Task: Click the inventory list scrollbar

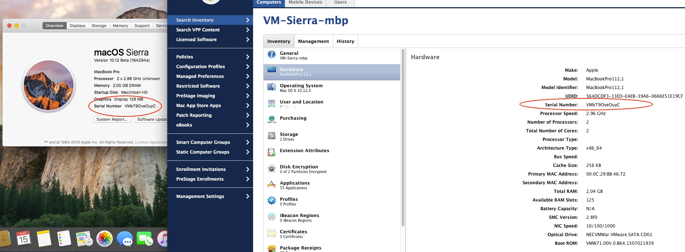Action: point(403,138)
